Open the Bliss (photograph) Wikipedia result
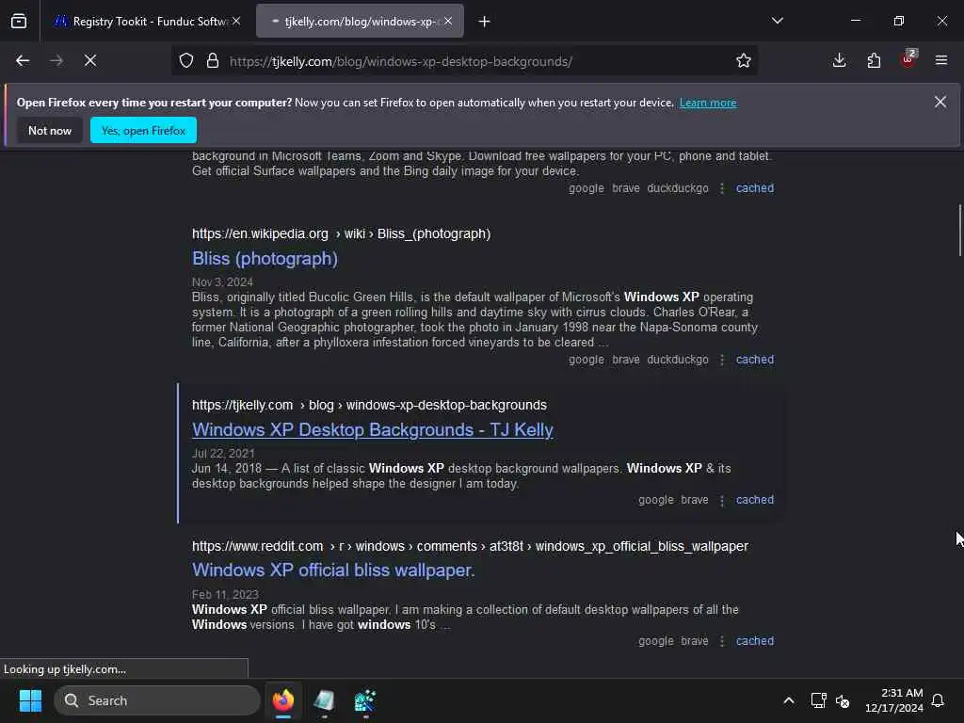The height and width of the screenshot is (723, 964). [265, 259]
